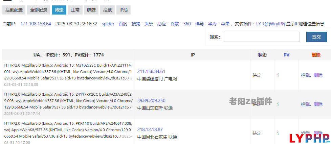331x144 pixels.
Task: Focus the 搜索 input field
Action: (x=262, y=37)
